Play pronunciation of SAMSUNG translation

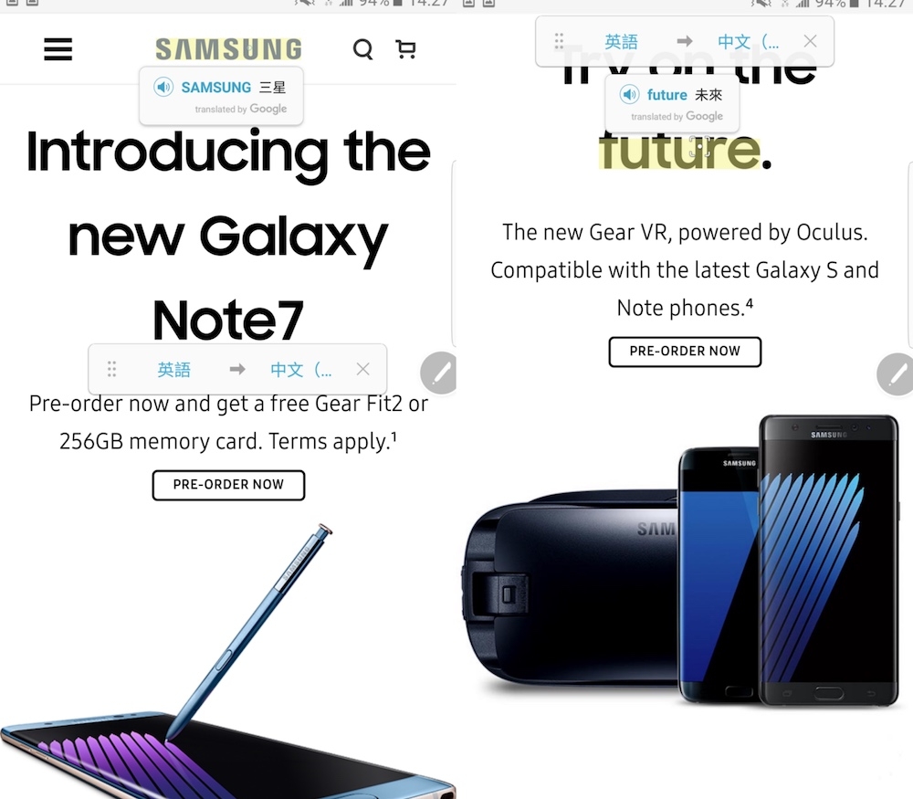(x=163, y=88)
